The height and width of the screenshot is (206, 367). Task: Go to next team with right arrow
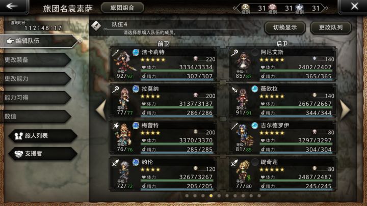(345, 110)
